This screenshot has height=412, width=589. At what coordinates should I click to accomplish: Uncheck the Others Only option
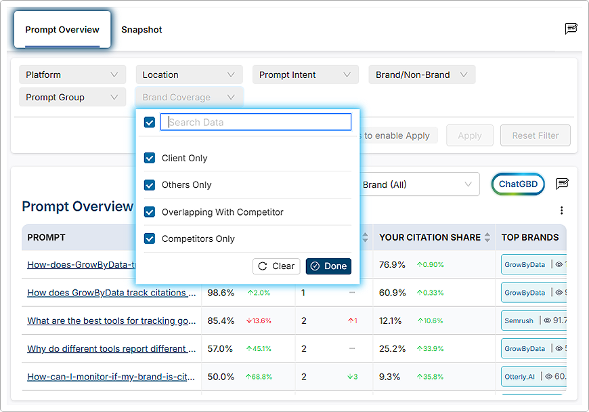point(150,185)
